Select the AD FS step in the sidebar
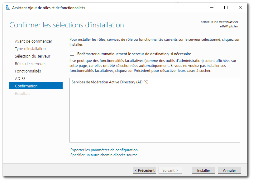Screen dimensions: 253x182 click(23, 78)
